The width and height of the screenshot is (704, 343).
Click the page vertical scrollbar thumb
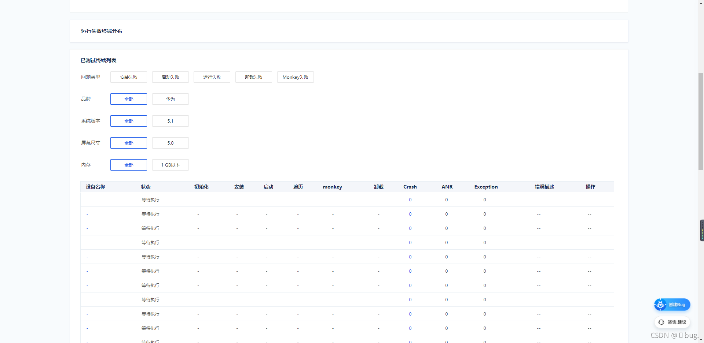tap(701, 121)
